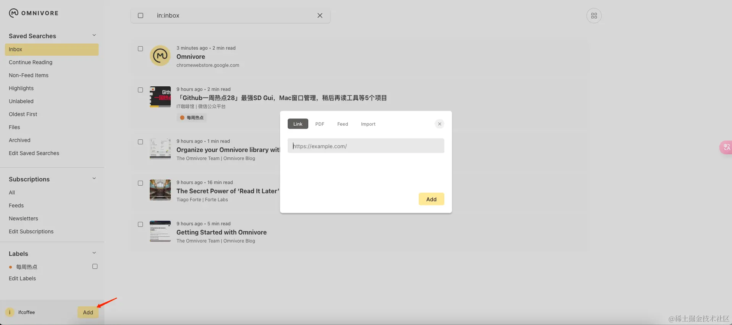Open Continue Reading saved search
The image size is (732, 325).
point(31,62)
